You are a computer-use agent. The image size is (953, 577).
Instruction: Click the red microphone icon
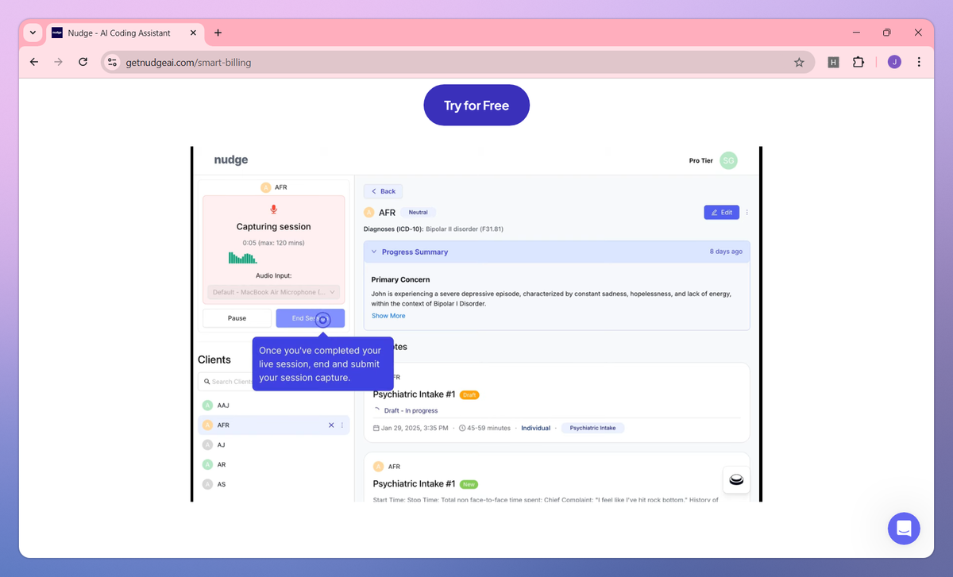click(274, 210)
